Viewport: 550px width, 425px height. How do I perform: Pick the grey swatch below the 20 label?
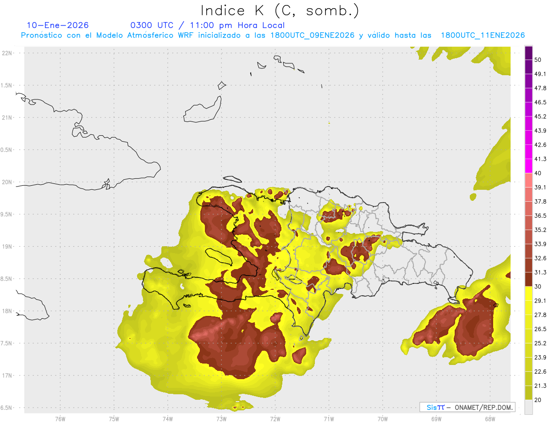pos(528,407)
